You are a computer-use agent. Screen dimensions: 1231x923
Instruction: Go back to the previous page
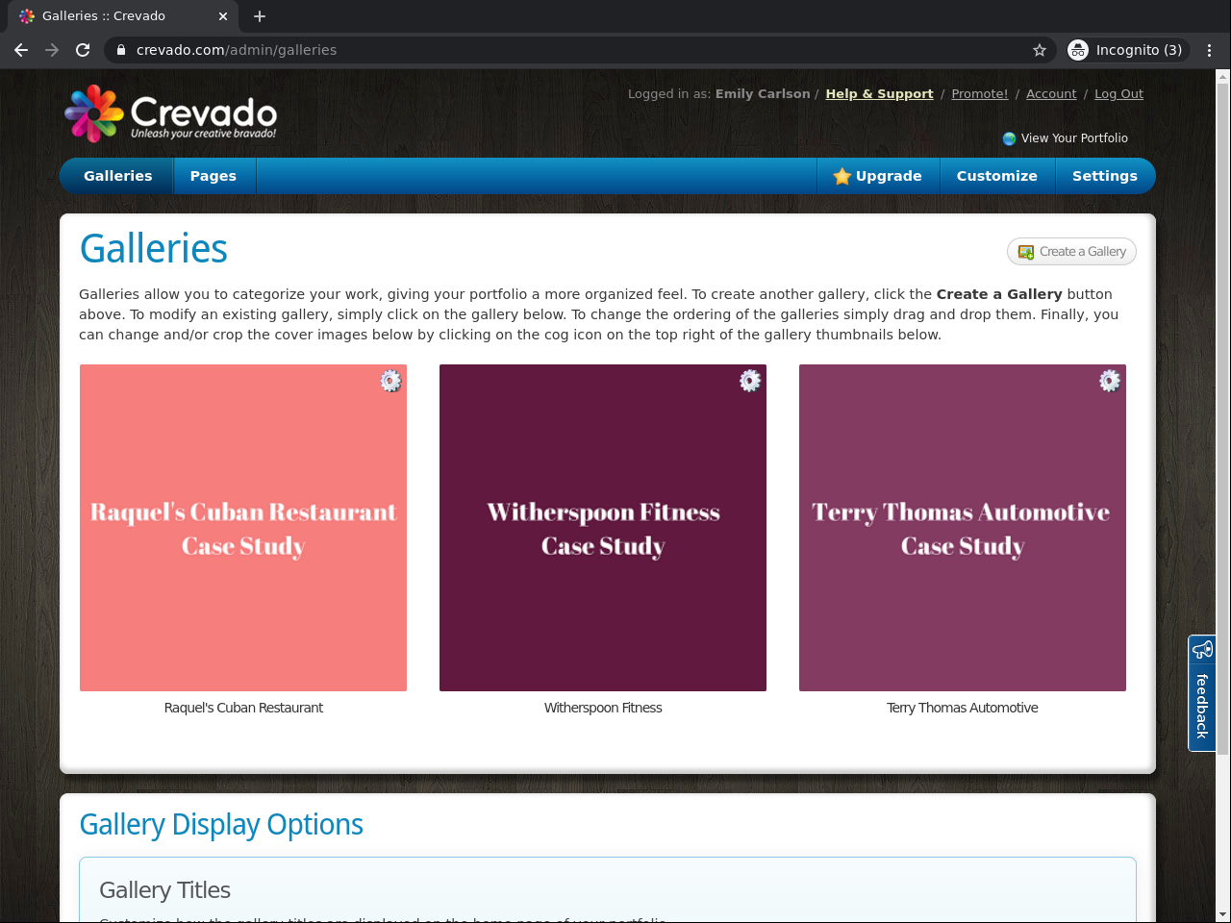21,50
